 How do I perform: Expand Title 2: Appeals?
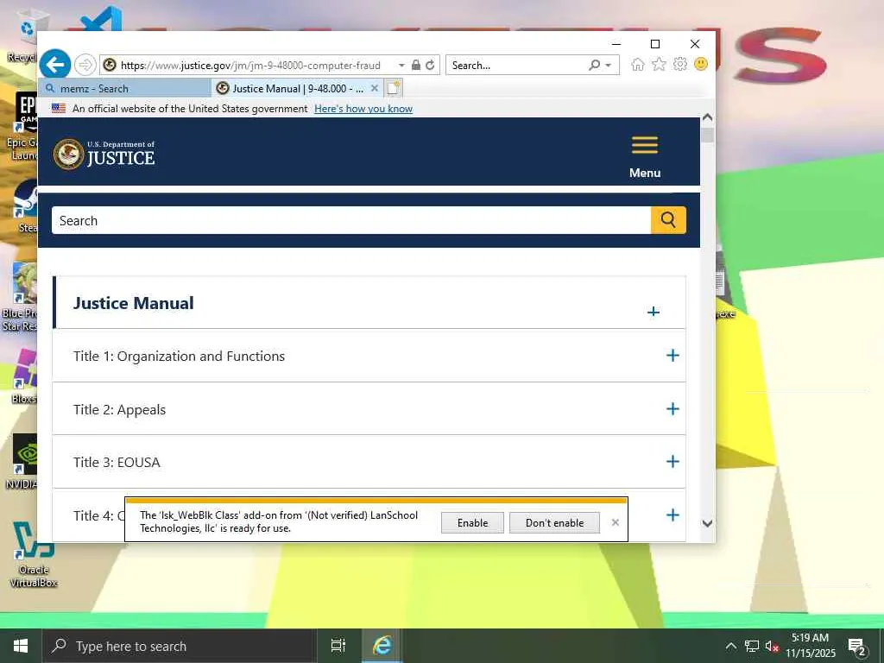[x=672, y=408]
